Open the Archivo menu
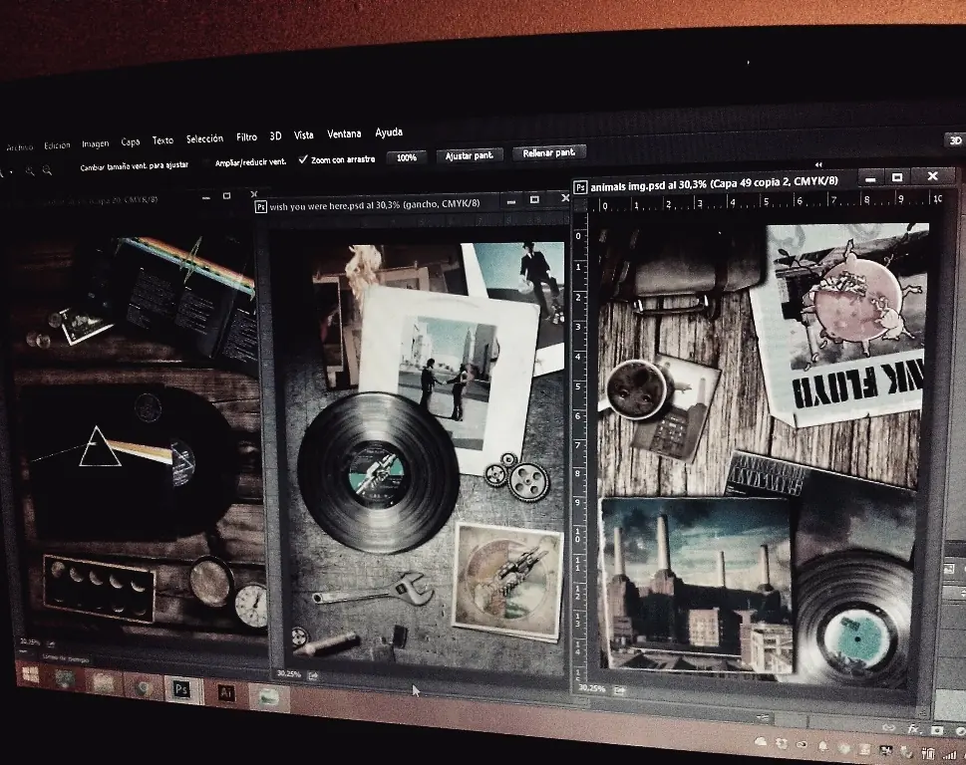 click(19, 147)
